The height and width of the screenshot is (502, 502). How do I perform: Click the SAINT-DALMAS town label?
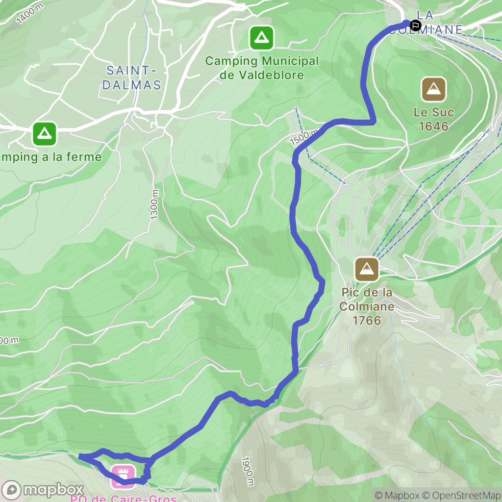point(131,78)
